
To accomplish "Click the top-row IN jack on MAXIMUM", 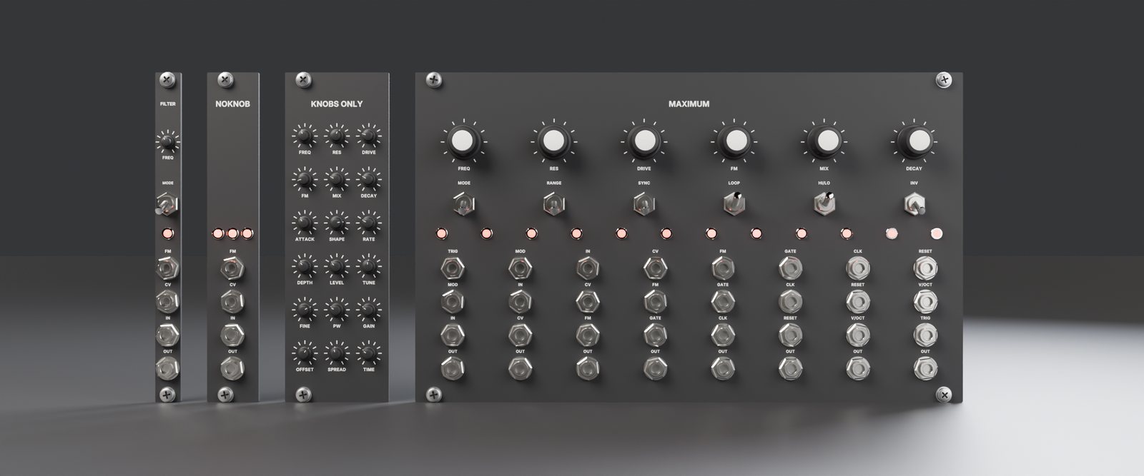I will 587,268.
